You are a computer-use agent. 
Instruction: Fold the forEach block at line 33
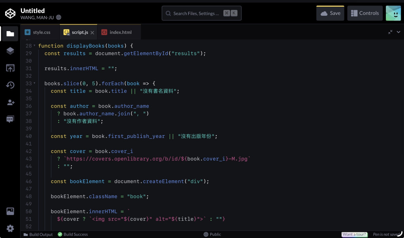coord(35,84)
